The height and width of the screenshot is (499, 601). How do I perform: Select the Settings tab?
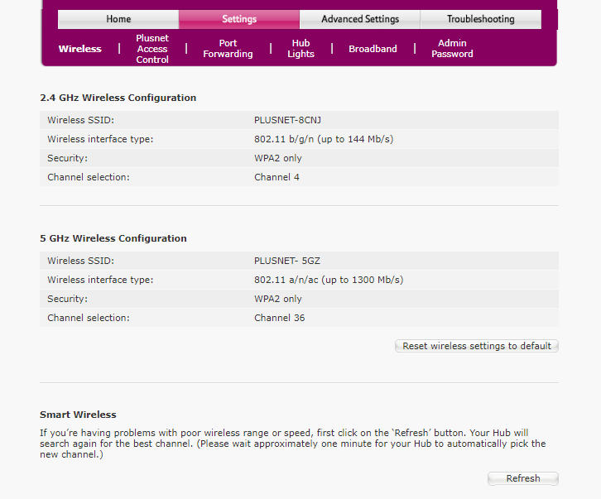[239, 19]
